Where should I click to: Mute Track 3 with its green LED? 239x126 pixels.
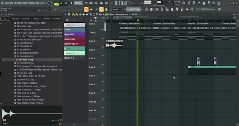pos(103,47)
